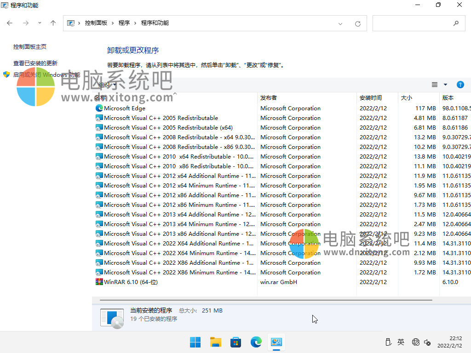Screen dimensions: 471x353
Task: Click the network globe icon in system tray
Action: [416, 342]
